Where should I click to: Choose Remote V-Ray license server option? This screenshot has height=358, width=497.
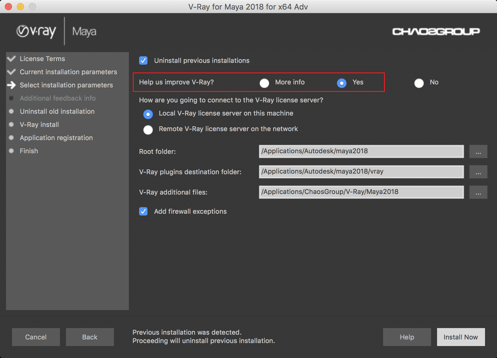(148, 130)
